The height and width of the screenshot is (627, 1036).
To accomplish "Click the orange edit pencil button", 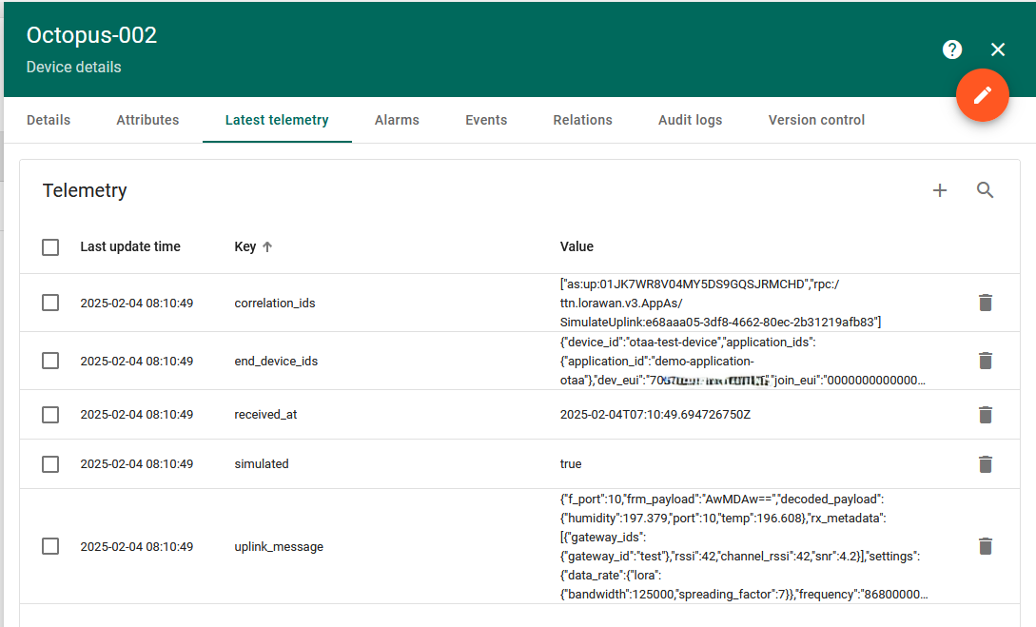I will (x=983, y=95).
